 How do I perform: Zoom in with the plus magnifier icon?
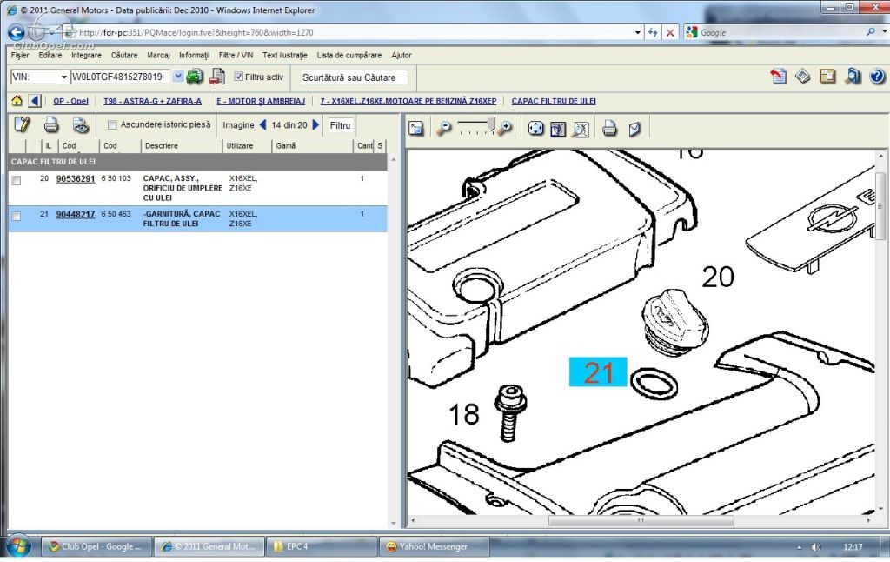coord(504,129)
